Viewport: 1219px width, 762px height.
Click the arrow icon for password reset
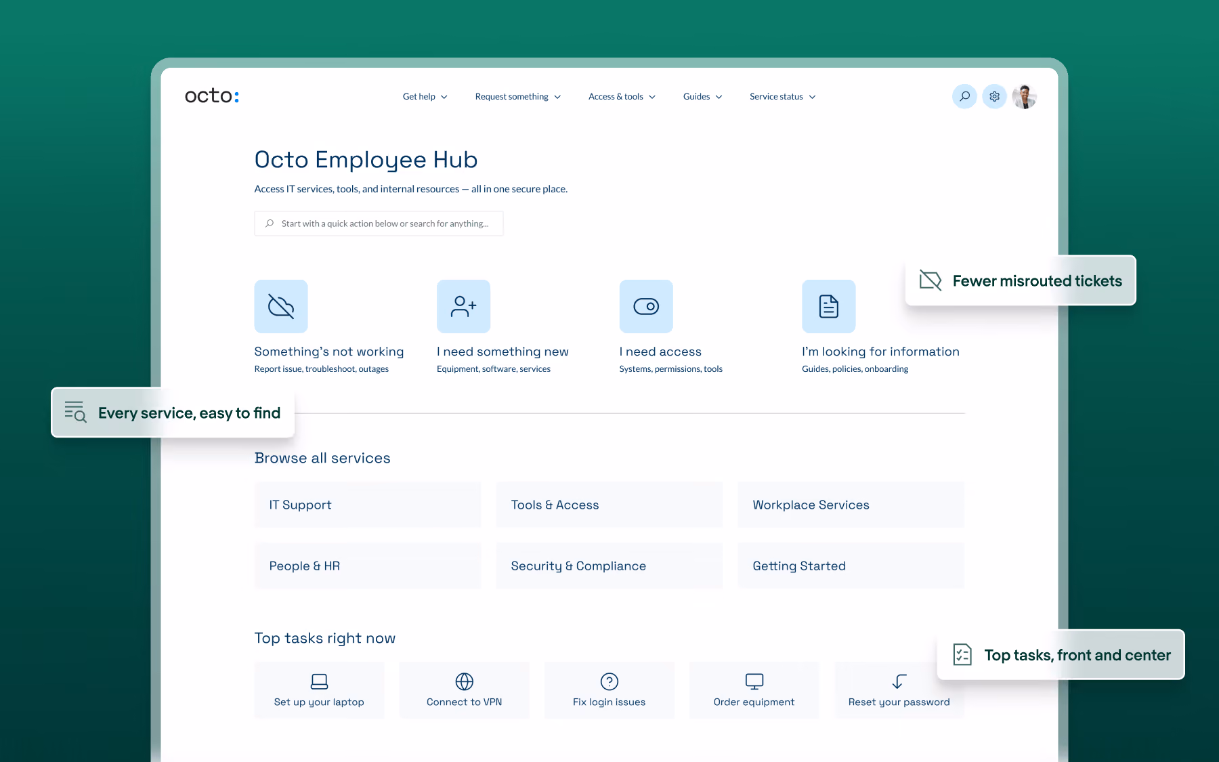[x=899, y=681]
